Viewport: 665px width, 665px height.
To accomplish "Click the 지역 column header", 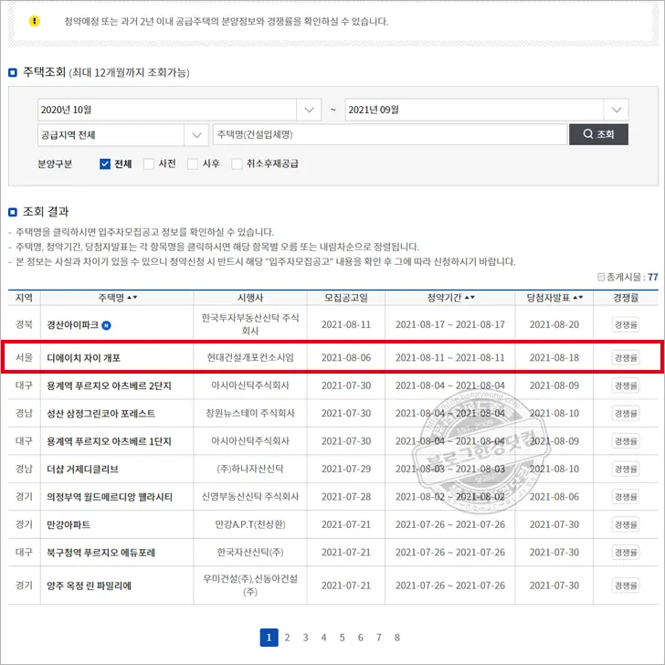I will coord(24,298).
